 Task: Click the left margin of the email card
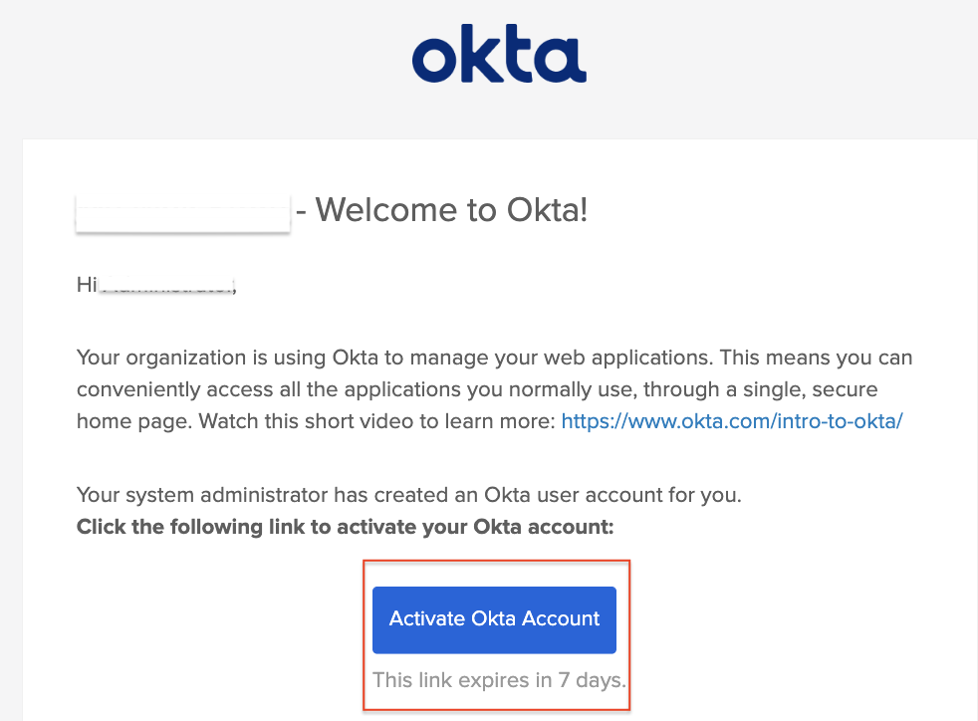pos(45,398)
